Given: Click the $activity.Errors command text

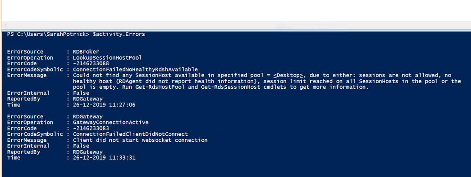Looking at the screenshot, I should [x=119, y=34].
